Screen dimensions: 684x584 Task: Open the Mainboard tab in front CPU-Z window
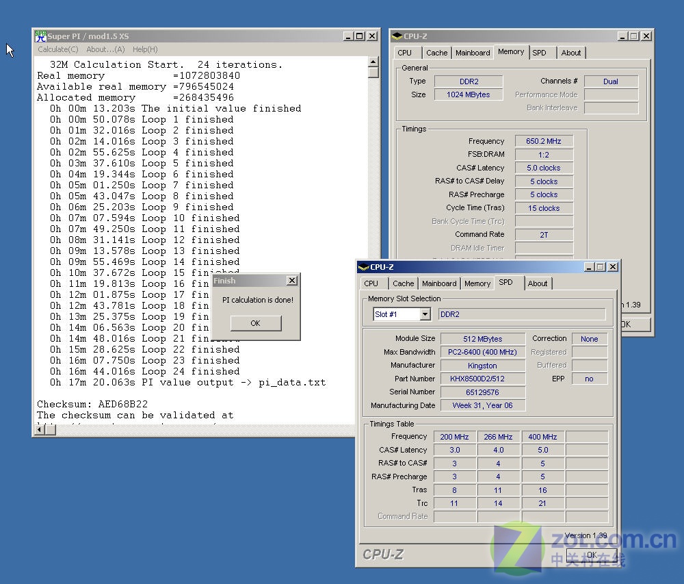point(439,283)
